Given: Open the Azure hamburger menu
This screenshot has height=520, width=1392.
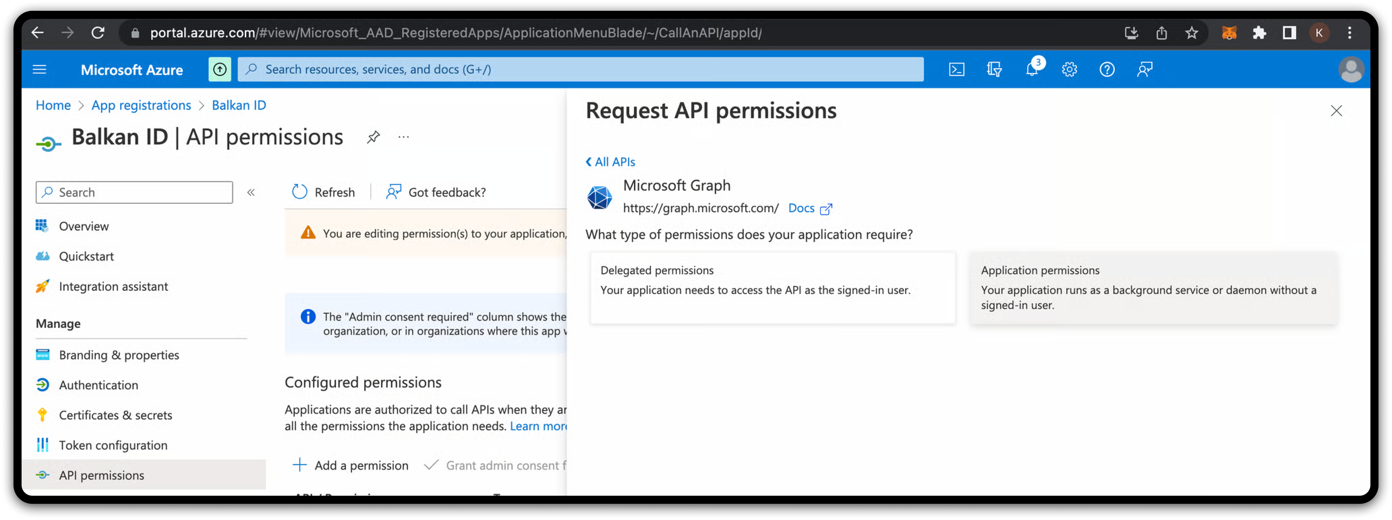Looking at the screenshot, I should (39, 69).
